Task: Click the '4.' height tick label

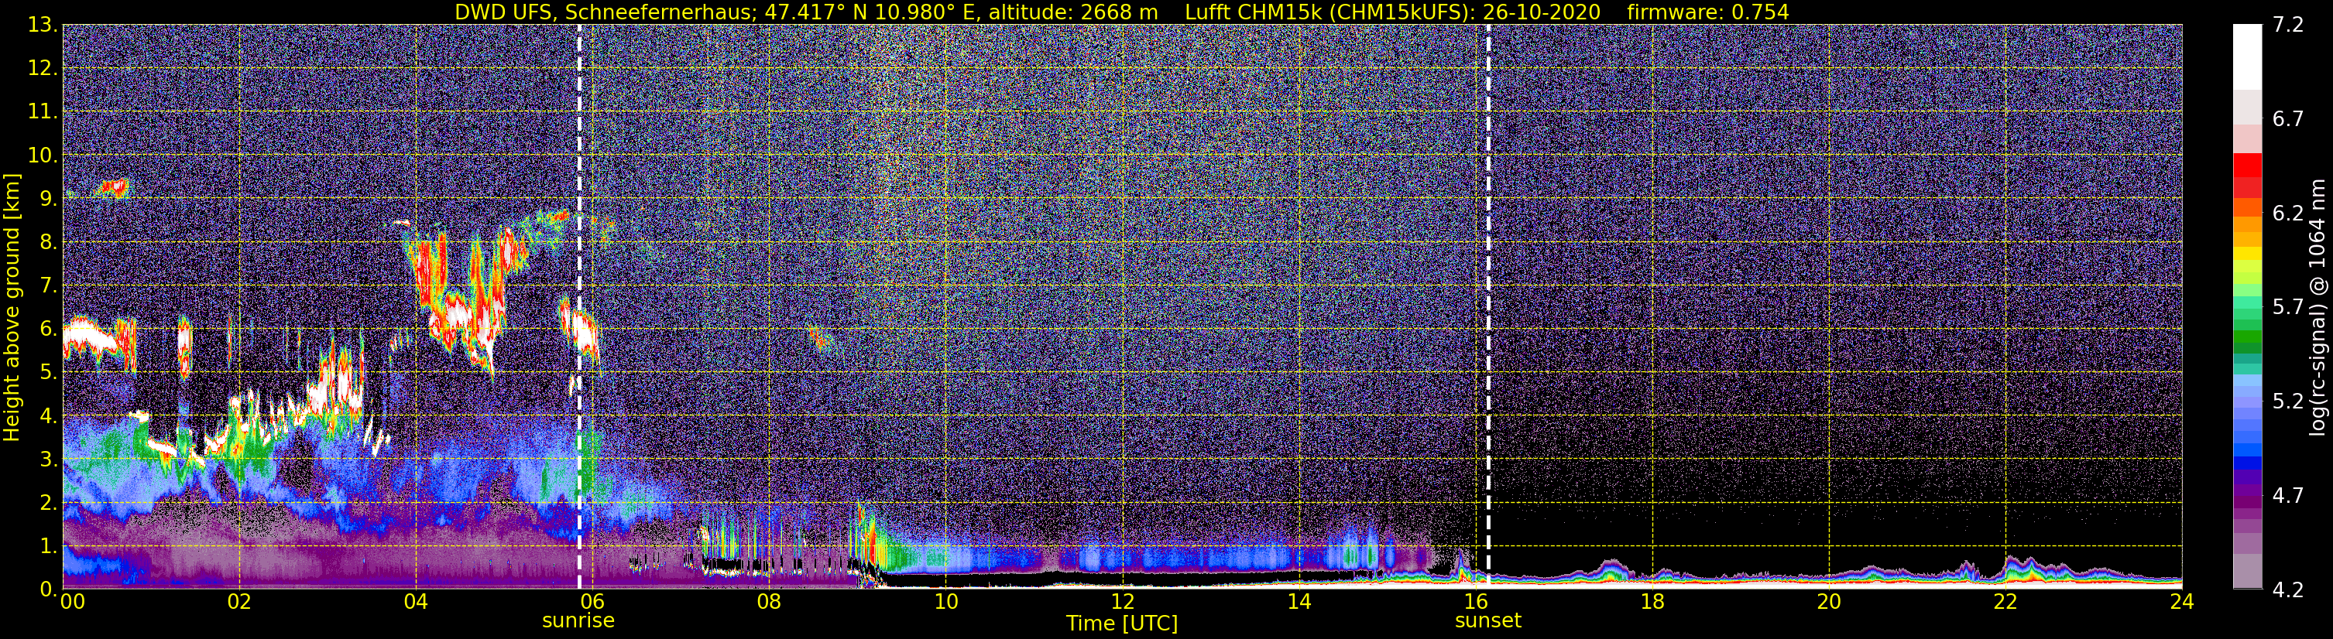Action: coord(49,416)
